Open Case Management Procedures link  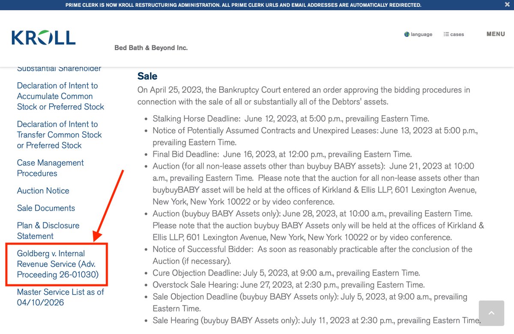[51, 168]
